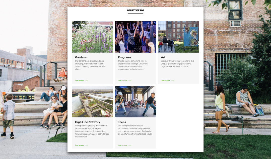Click the Gardens description starting 'Our gardens are diverse'
Viewport: 271px width, 159px height.
91,65
